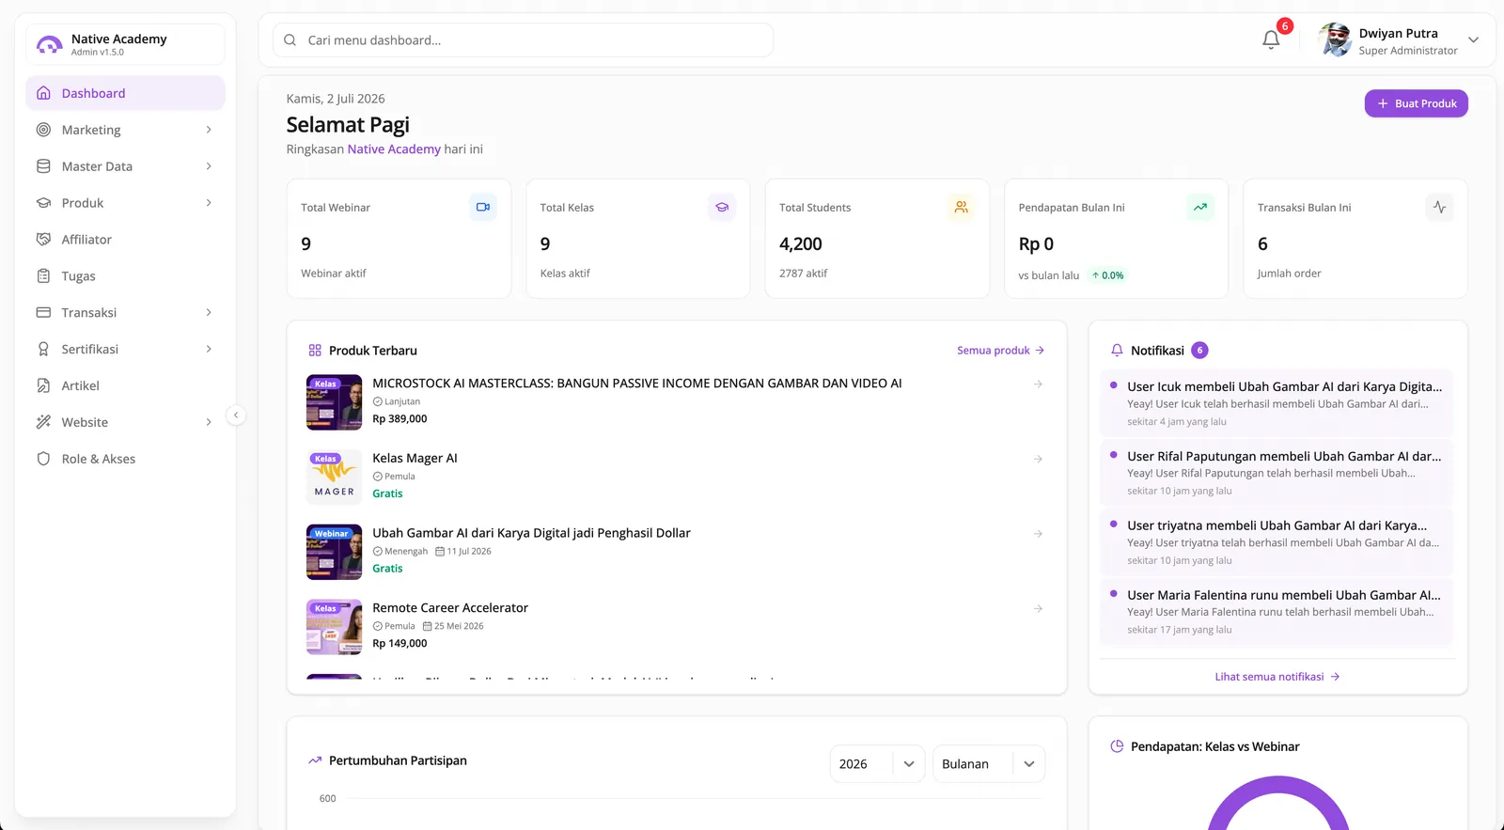Expand the Transaksi submenu chevron
The height and width of the screenshot is (830, 1504).
[x=209, y=312]
